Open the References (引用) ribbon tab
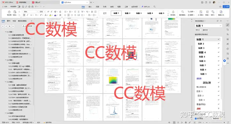Viewport: 231px width, 124px height. tap(105, 7)
